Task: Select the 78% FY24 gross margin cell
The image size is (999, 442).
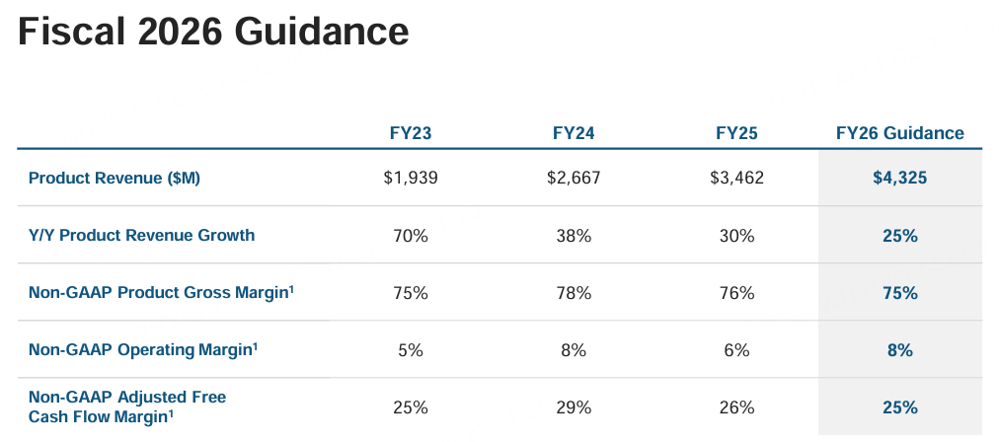Action: [574, 293]
